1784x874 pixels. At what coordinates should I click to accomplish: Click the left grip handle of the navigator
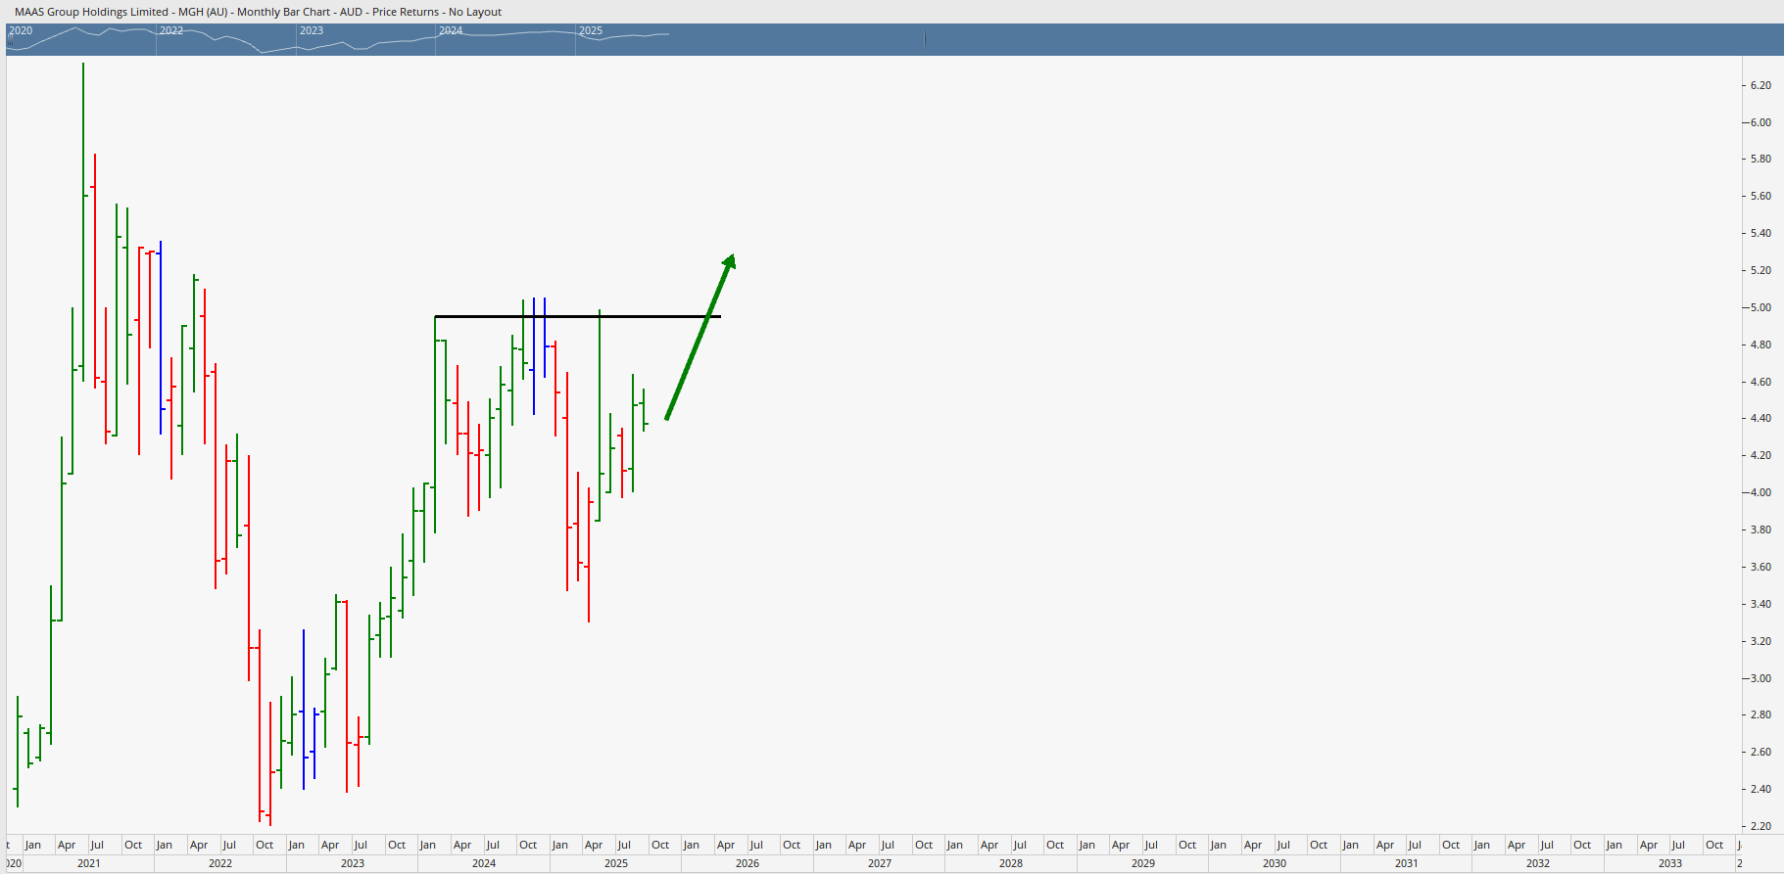[x=11, y=41]
